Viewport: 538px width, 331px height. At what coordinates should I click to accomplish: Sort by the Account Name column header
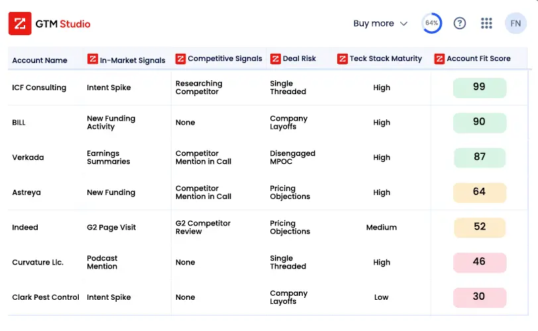[40, 60]
